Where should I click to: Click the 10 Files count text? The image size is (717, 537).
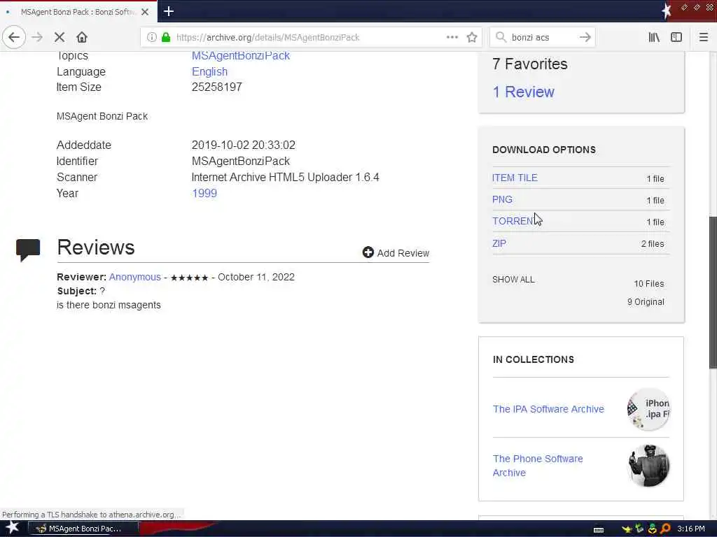649,284
